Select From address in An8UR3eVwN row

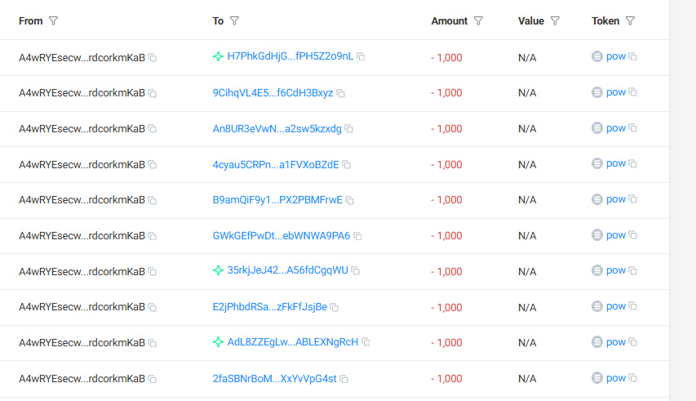(x=82, y=129)
